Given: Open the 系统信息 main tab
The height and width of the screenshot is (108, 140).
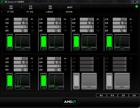Looking at the screenshot, I should pos(11,7).
